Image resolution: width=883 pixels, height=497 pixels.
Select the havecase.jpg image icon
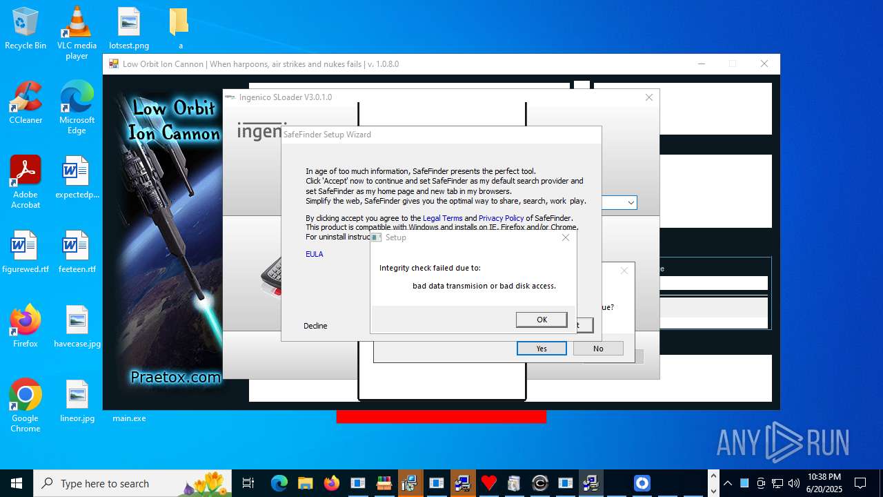click(x=77, y=327)
